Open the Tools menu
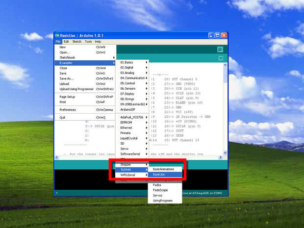Image resolution: width=304 pixels, height=228 pixels. coord(88,42)
